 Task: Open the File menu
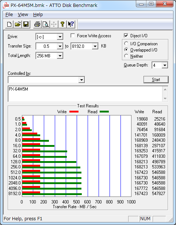click(9, 15)
